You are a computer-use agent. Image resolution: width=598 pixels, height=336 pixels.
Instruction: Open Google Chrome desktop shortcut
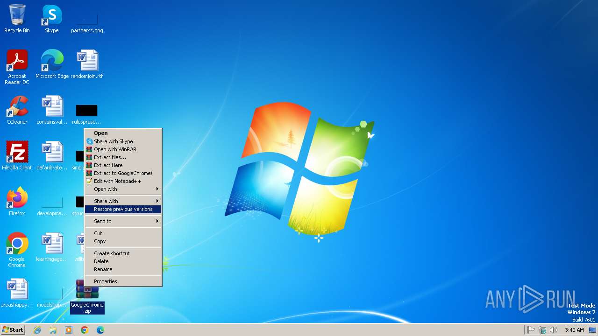point(17,250)
